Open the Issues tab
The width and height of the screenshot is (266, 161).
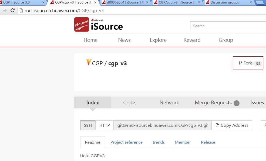[x=257, y=102]
